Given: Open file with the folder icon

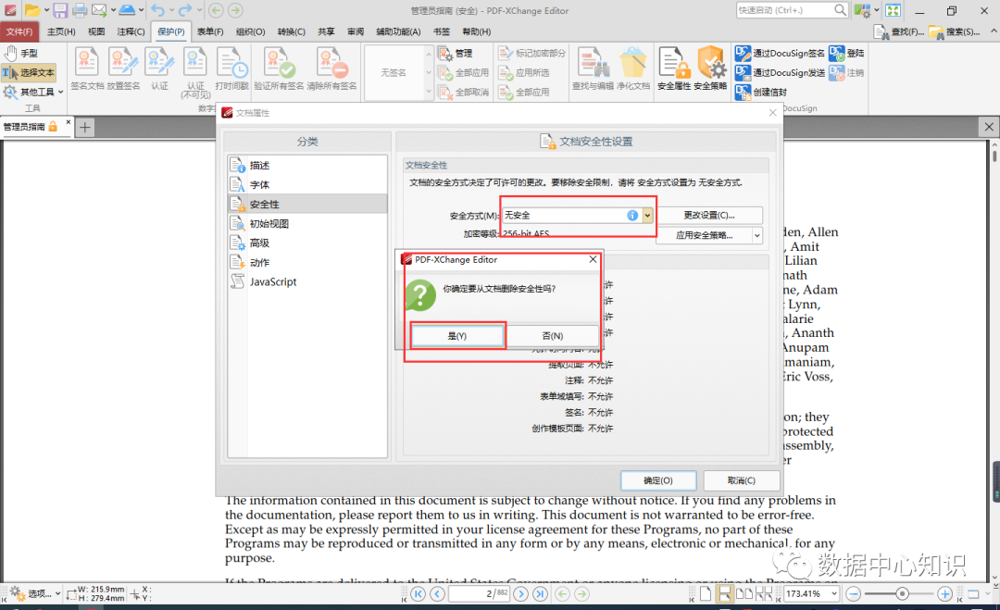Looking at the screenshot, I should pyautogui.click(x=31, y=10).
